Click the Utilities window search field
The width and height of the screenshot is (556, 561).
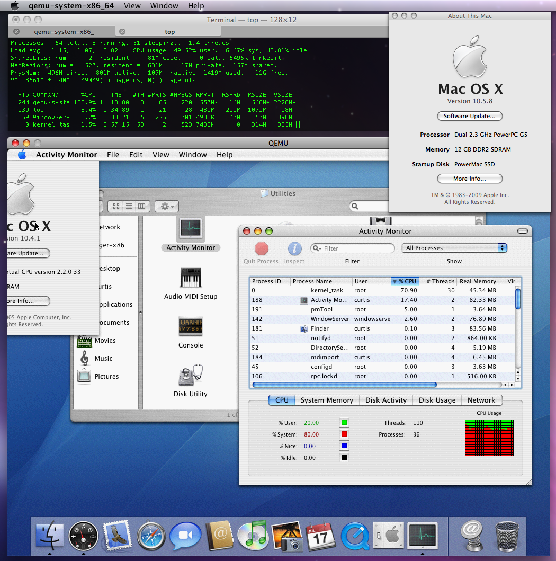click(x=369, y=206)
